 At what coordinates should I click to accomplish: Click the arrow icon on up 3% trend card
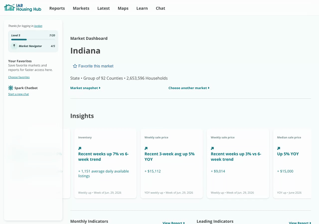pos(213,148)
